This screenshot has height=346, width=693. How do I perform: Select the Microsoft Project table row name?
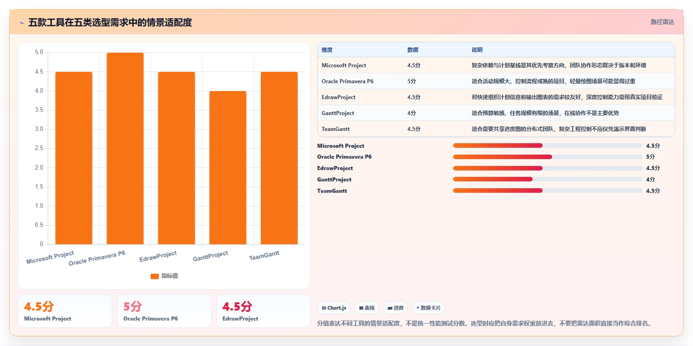[x=344, y=65]
